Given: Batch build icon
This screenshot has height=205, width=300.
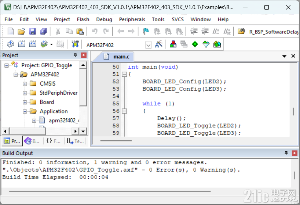Looking at the screenshot, I should point(44,44).
